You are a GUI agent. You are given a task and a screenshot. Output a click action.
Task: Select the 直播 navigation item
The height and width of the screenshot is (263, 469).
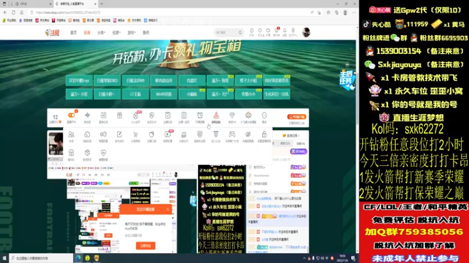(87, 33)
